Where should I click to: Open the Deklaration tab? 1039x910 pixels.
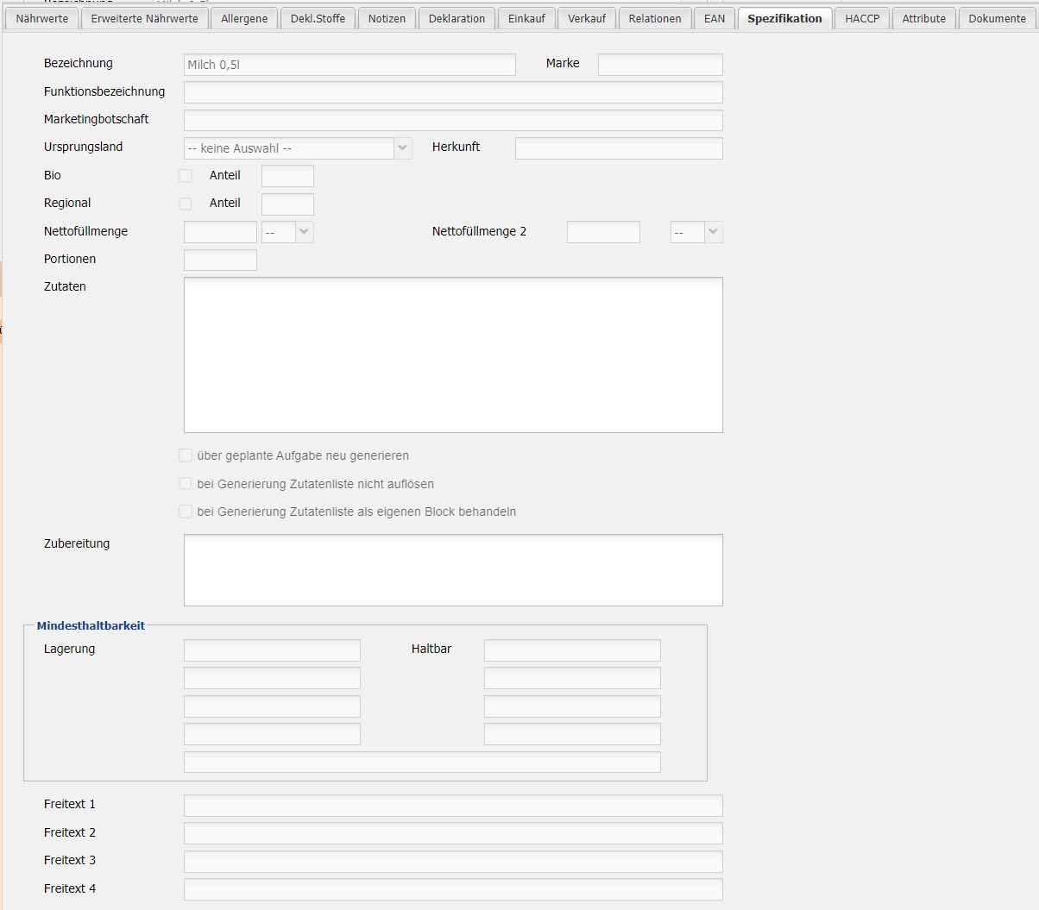[x=457, y=18]
